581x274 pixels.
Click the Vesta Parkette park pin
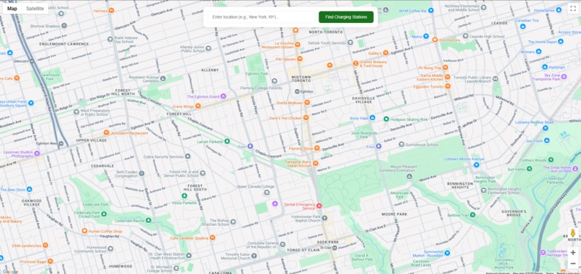click(x=185, y=196)
